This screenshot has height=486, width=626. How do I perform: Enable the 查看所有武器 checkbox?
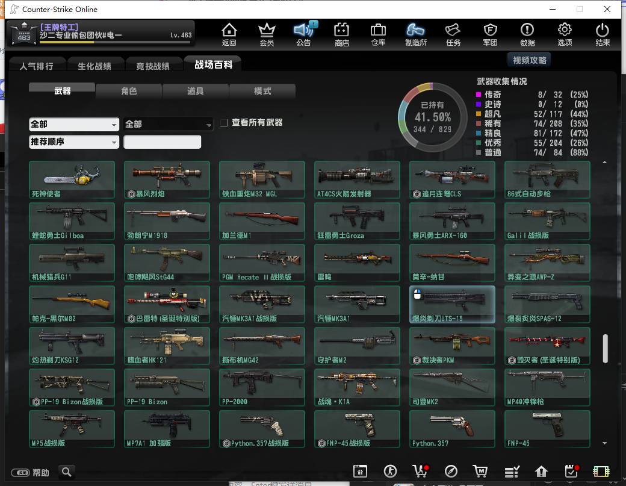pos(224,123)
